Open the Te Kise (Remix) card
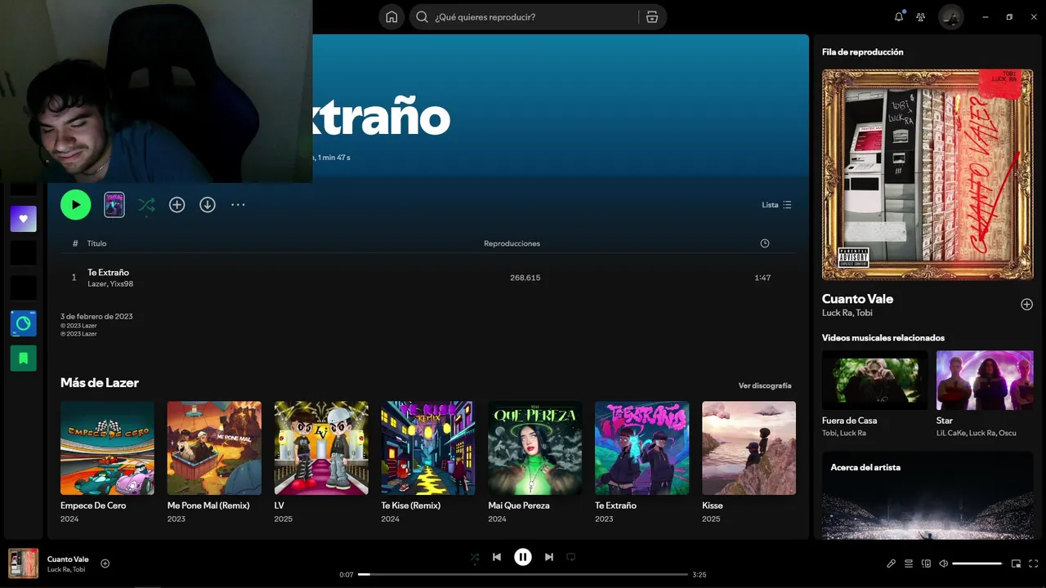The image size is (1046, 588). [428, 462]
